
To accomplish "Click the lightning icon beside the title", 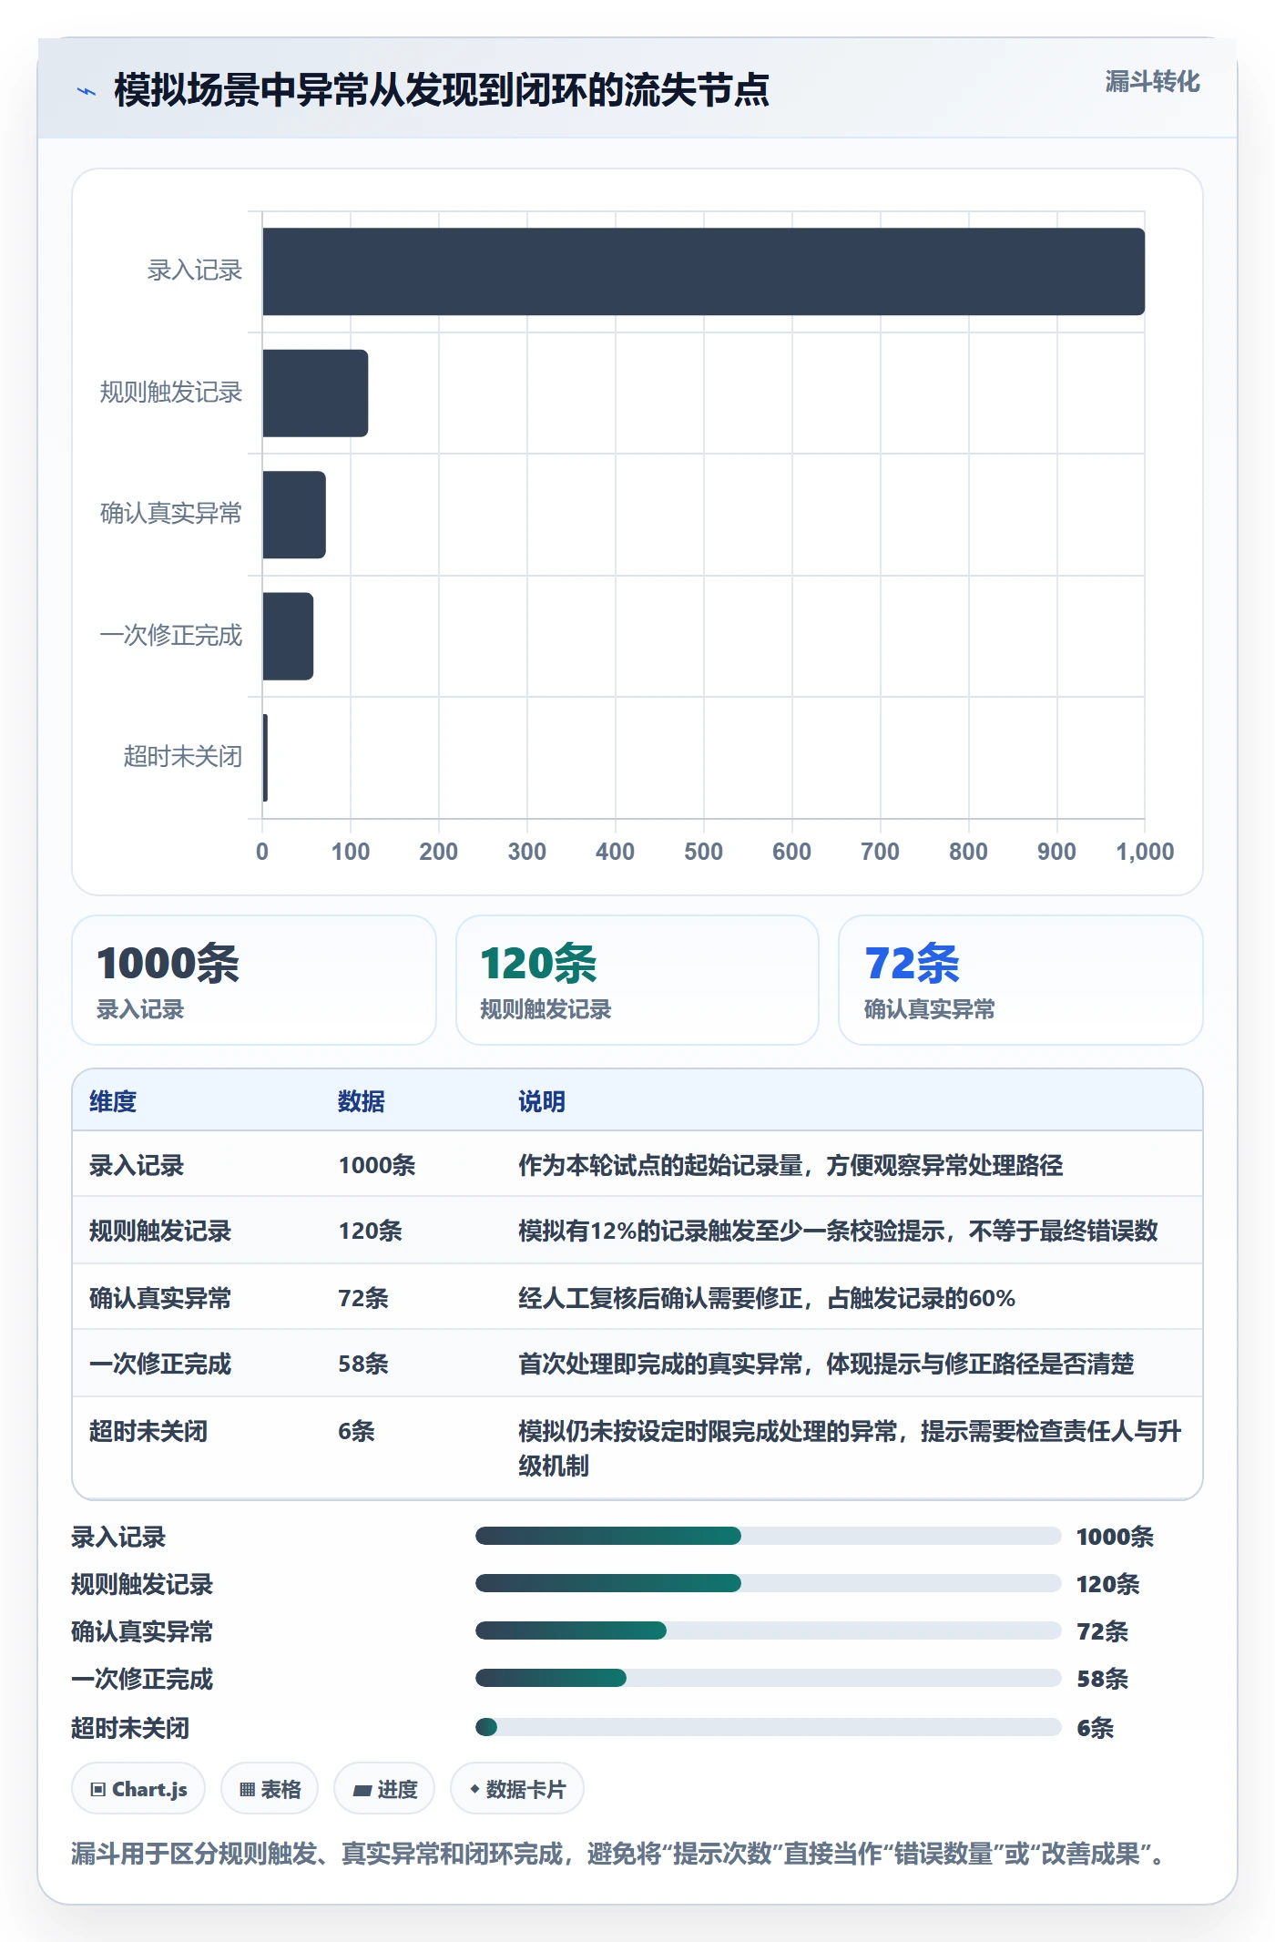I will 87,91.
